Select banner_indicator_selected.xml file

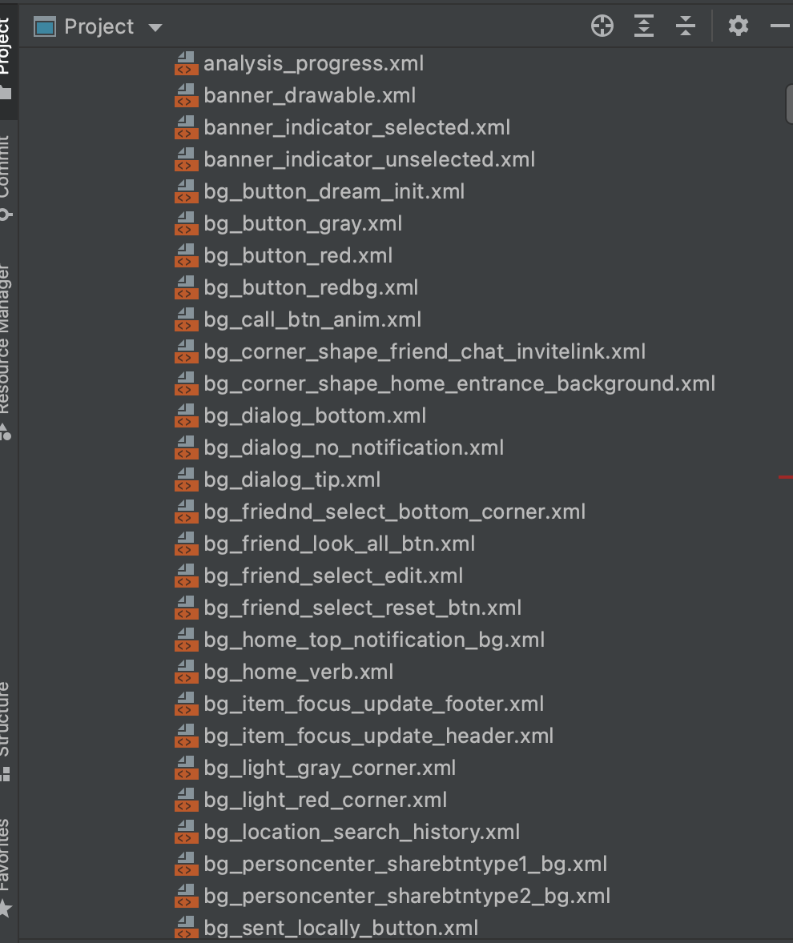(x=356, y=127)
